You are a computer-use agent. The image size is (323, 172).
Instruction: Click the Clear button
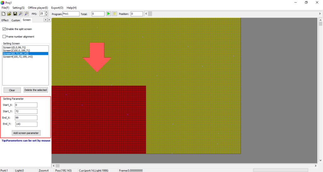[x=12, y=90]
